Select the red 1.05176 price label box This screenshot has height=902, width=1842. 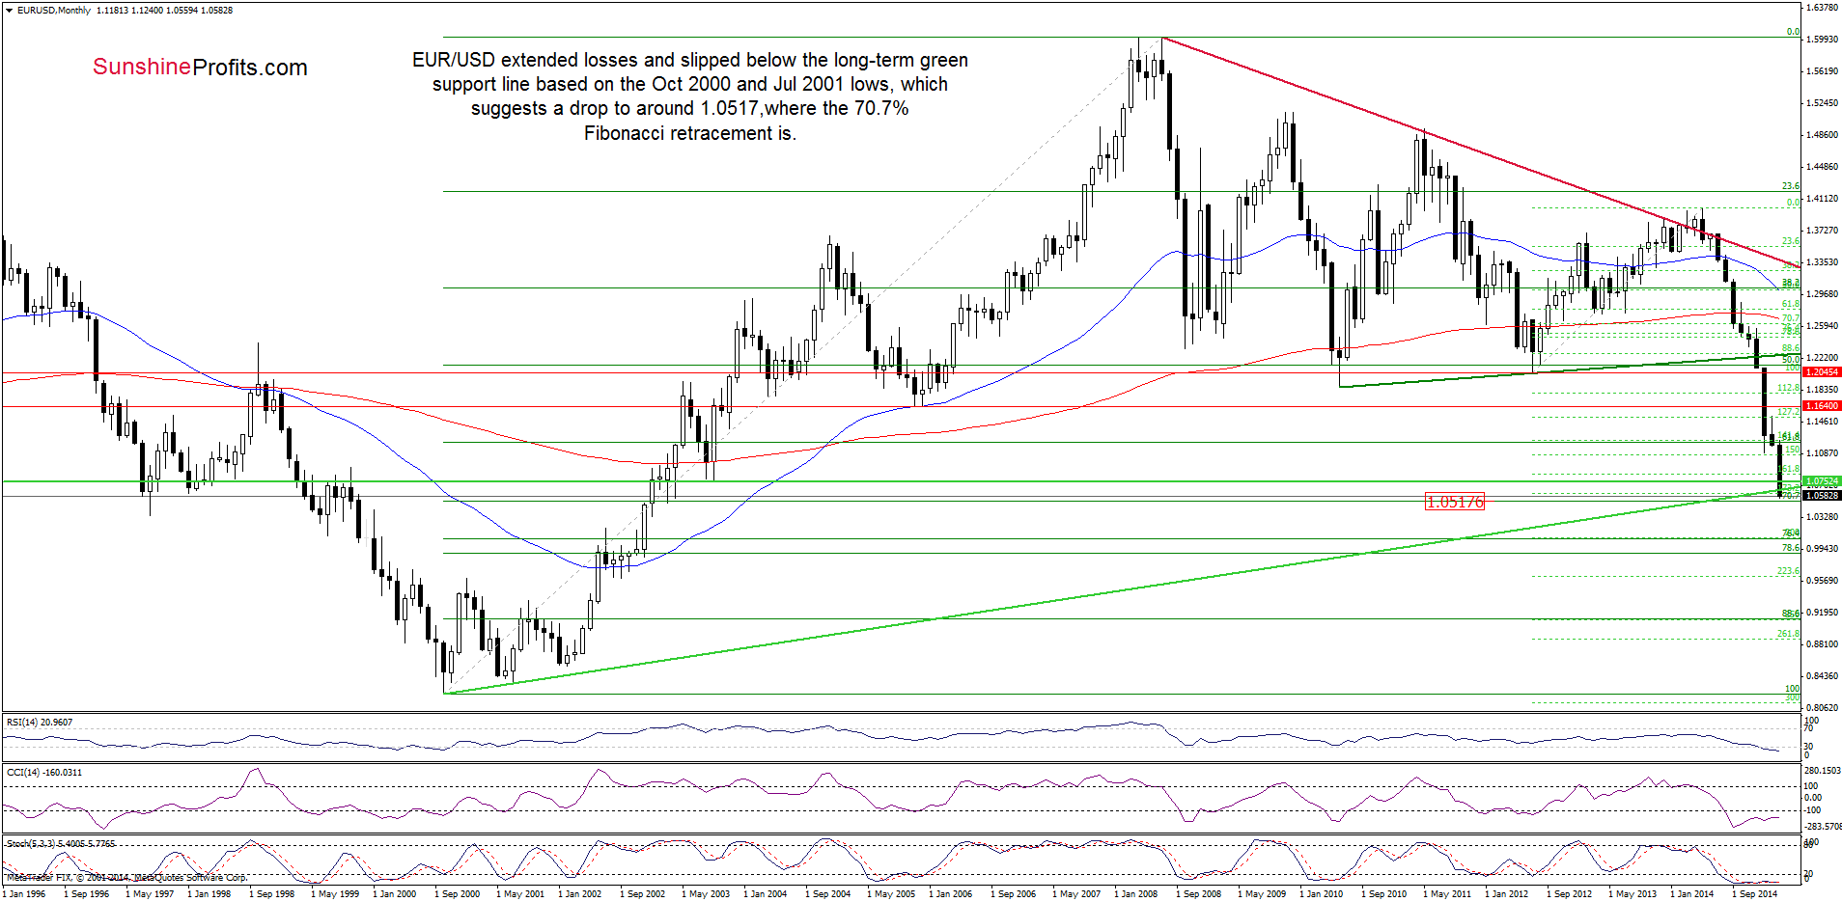1454,502
